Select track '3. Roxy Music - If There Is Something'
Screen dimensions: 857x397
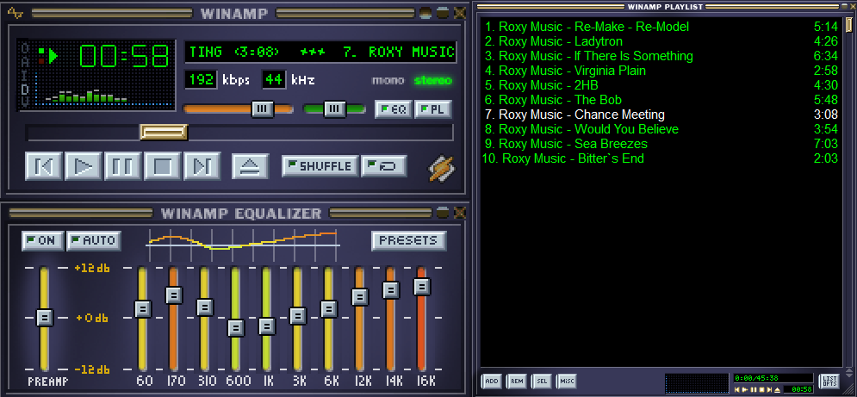(x=661, y=56)
